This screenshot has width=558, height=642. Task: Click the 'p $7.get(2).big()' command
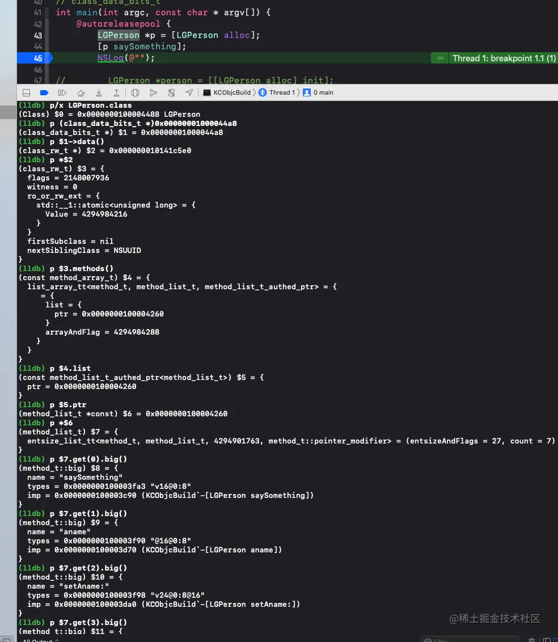(x=88, y=568)
